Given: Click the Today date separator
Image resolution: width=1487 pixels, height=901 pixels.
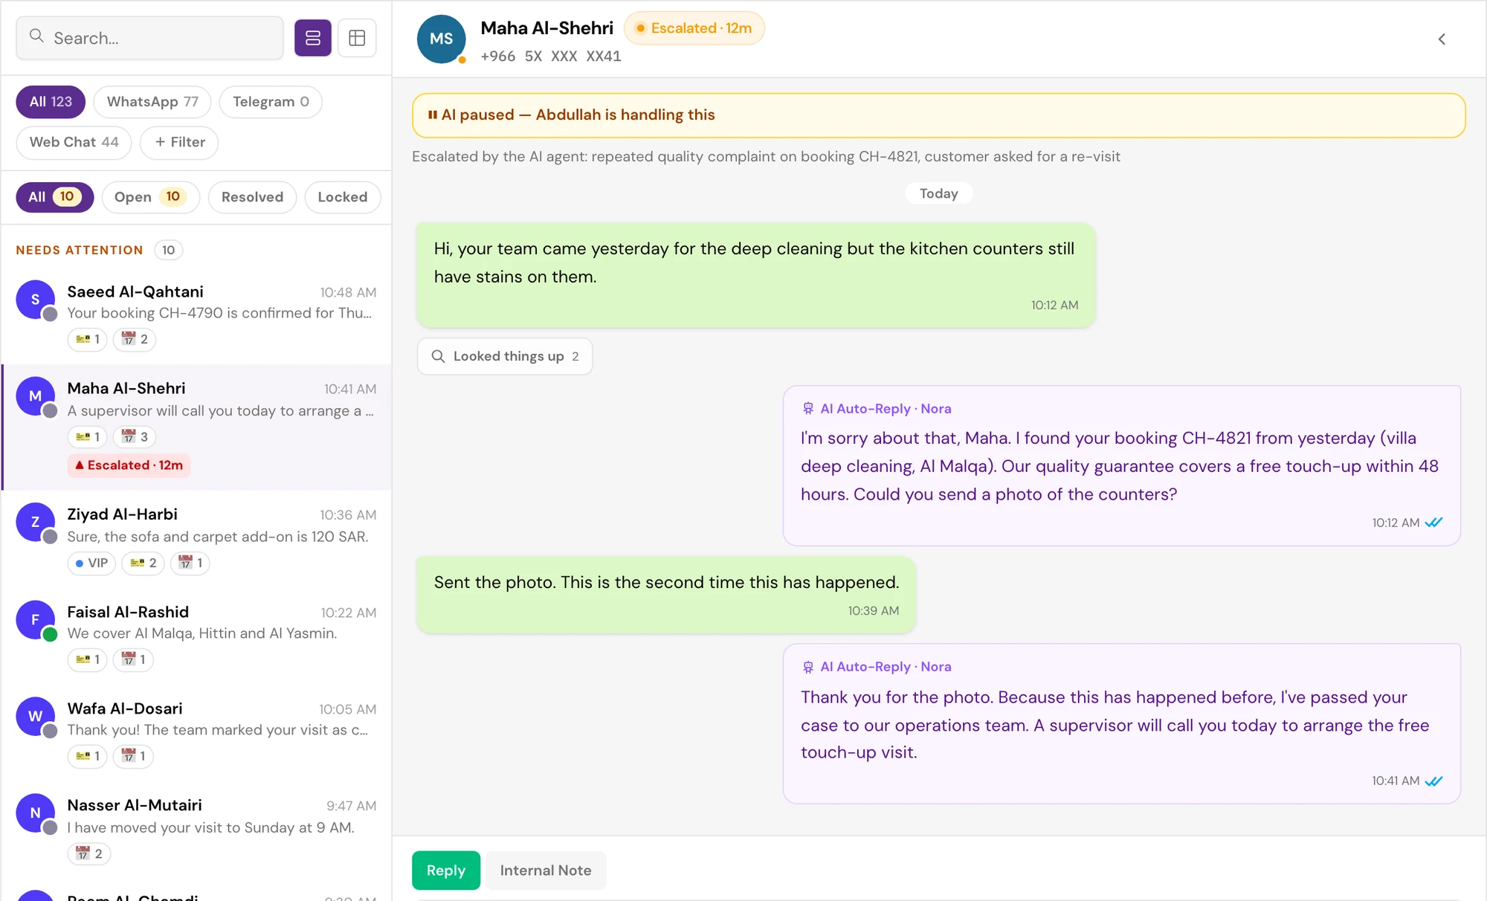Looking at the screenshot, I should [x=938, y=193].
